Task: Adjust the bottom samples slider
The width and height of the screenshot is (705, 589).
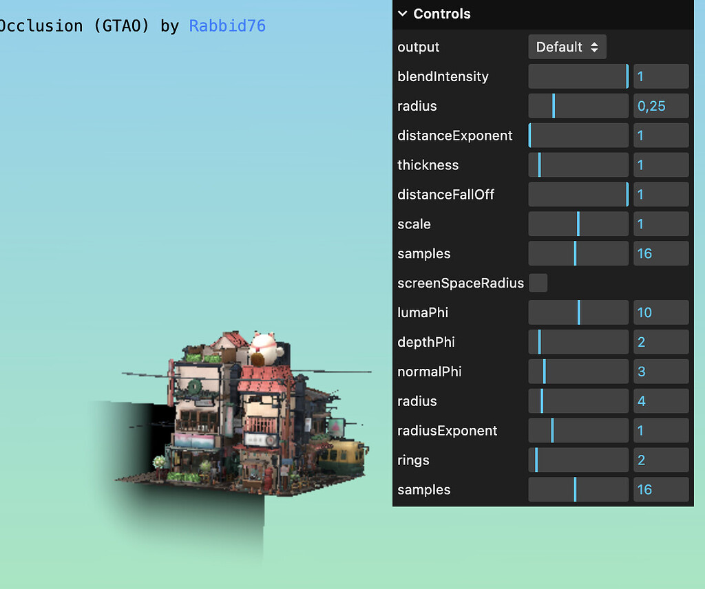Action: (x=578, y=489)
